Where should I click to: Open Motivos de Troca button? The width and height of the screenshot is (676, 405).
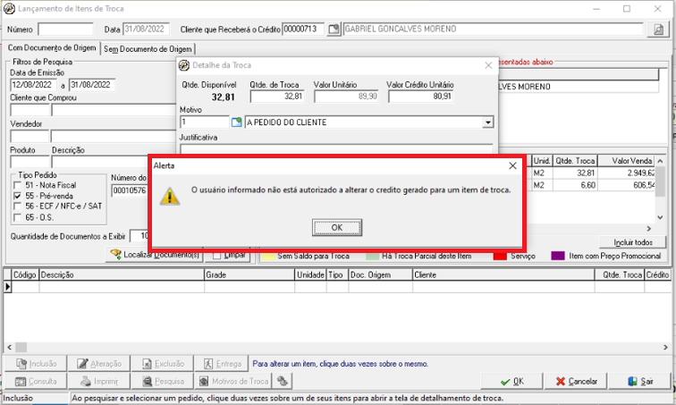pos(234,381)
